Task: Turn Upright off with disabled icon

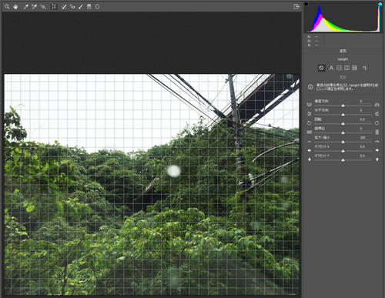Action: 321,68
